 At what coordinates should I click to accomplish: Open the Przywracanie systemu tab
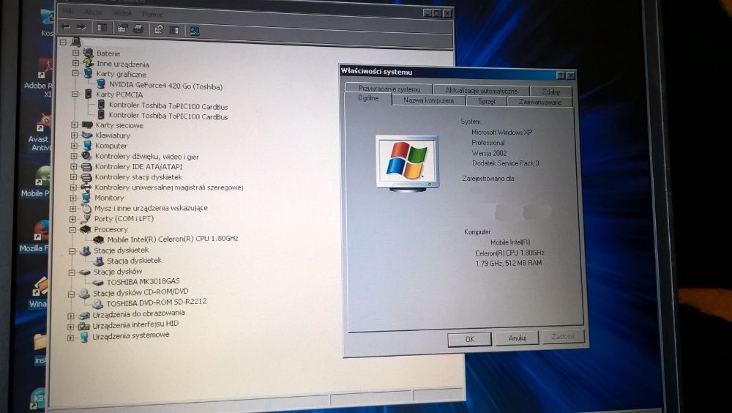tap(389, 89)
